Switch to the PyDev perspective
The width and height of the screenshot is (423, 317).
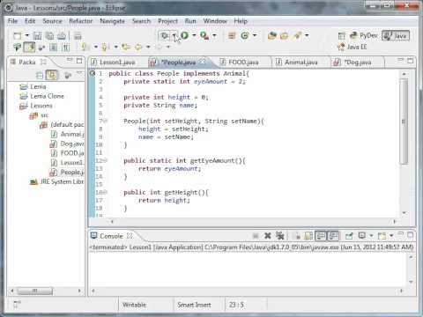[x=363, y=36]
